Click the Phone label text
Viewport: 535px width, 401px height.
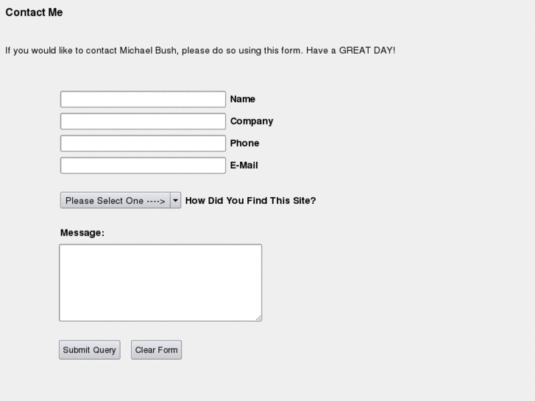(244, 143)
